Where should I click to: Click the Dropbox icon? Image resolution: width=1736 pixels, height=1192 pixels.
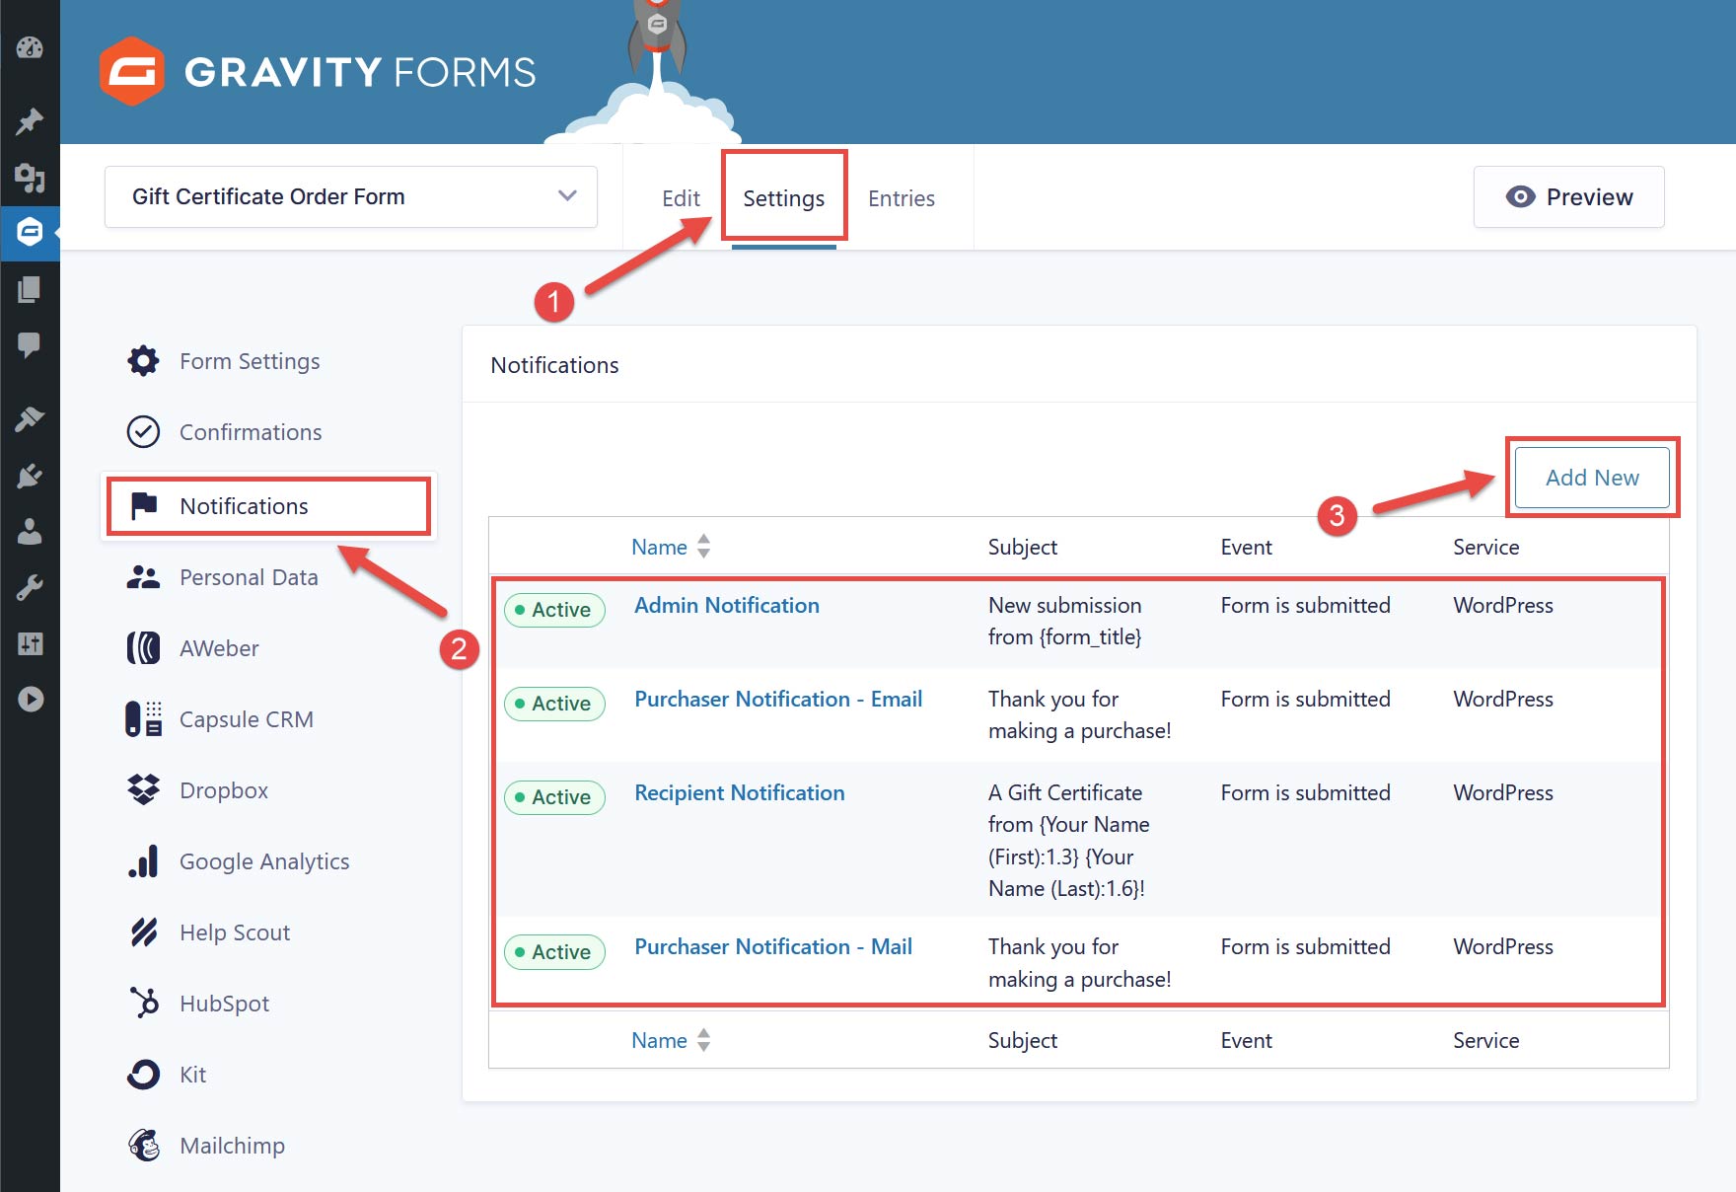pyautogui.click(x=144, y=789)
